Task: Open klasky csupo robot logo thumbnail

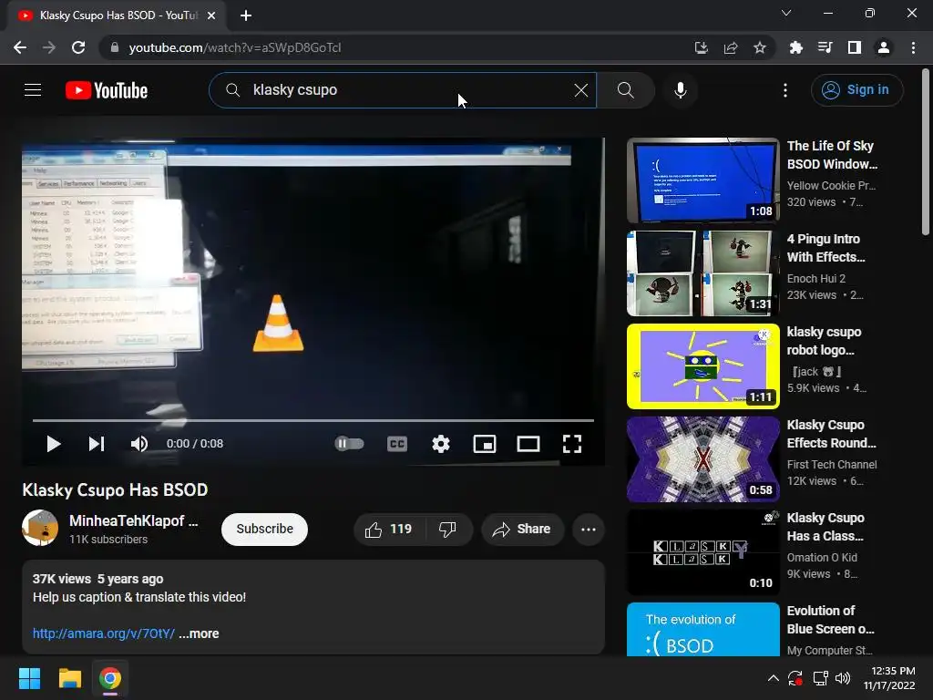Action: tap(702, 366)
